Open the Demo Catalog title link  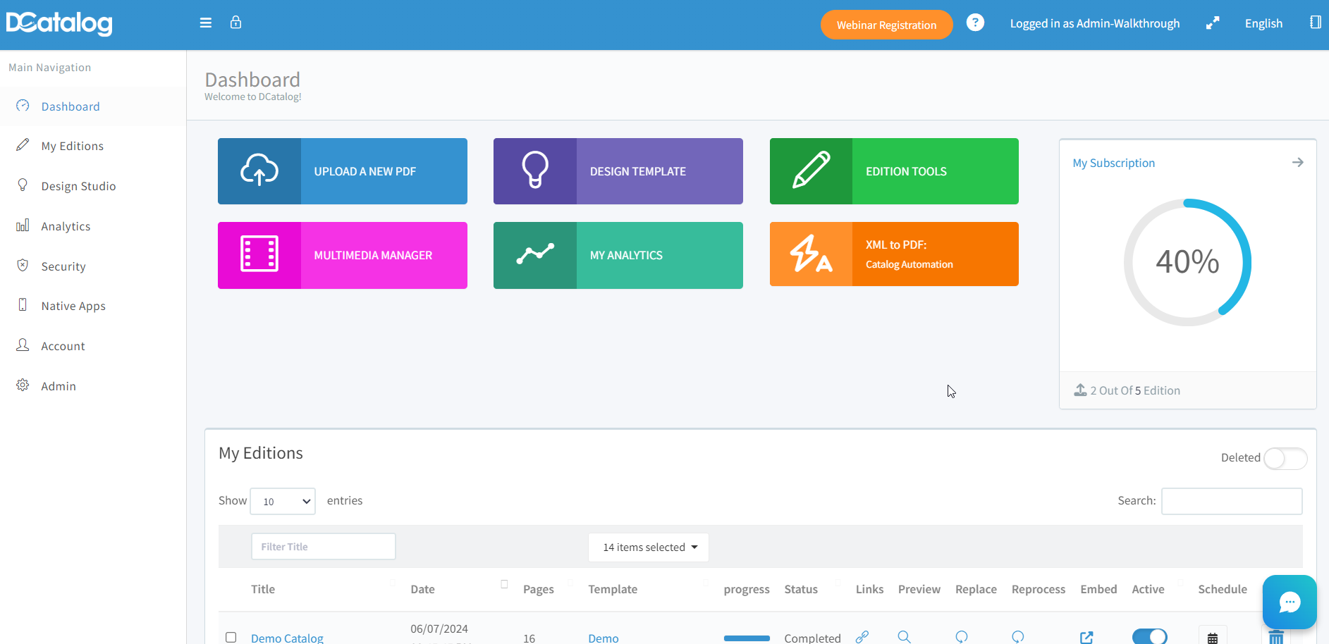click(287, 638)
